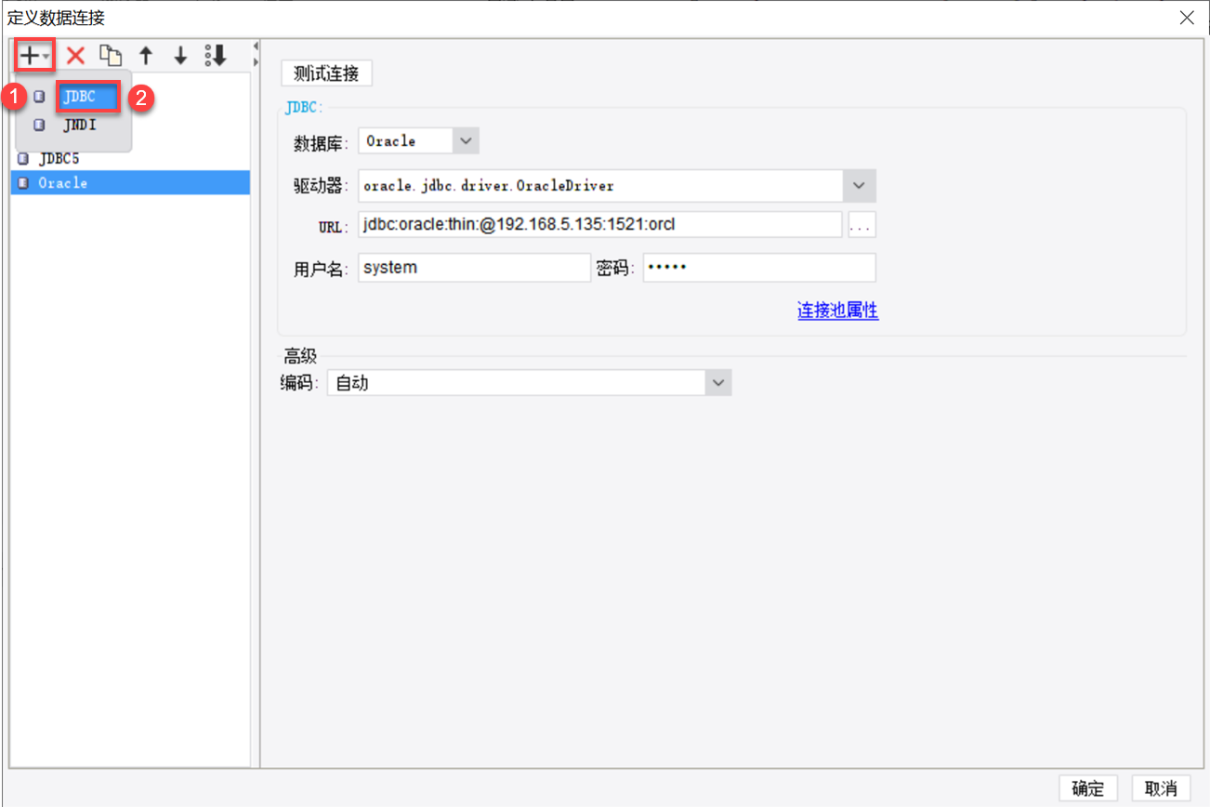1210x807 pixels.
Task: Open the 连接池属性 link
Action: tap(837, 311)
